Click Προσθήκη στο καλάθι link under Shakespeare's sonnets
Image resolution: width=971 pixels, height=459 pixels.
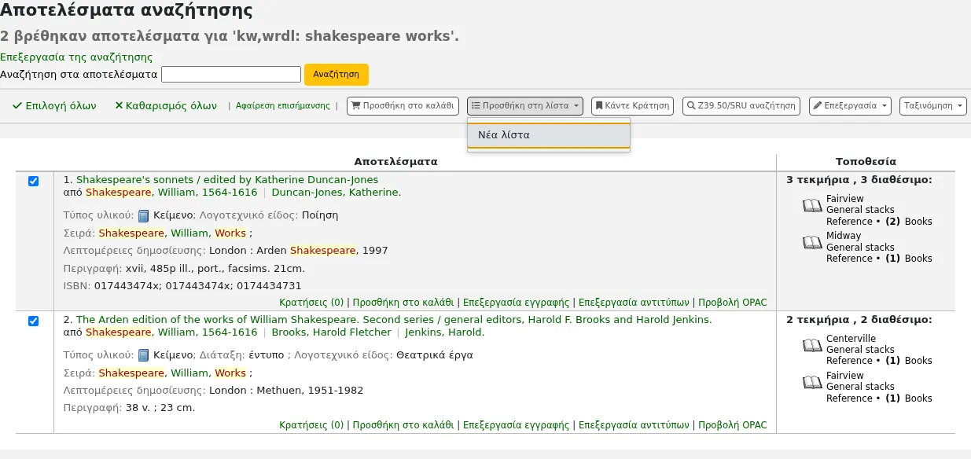pos(403,303)
